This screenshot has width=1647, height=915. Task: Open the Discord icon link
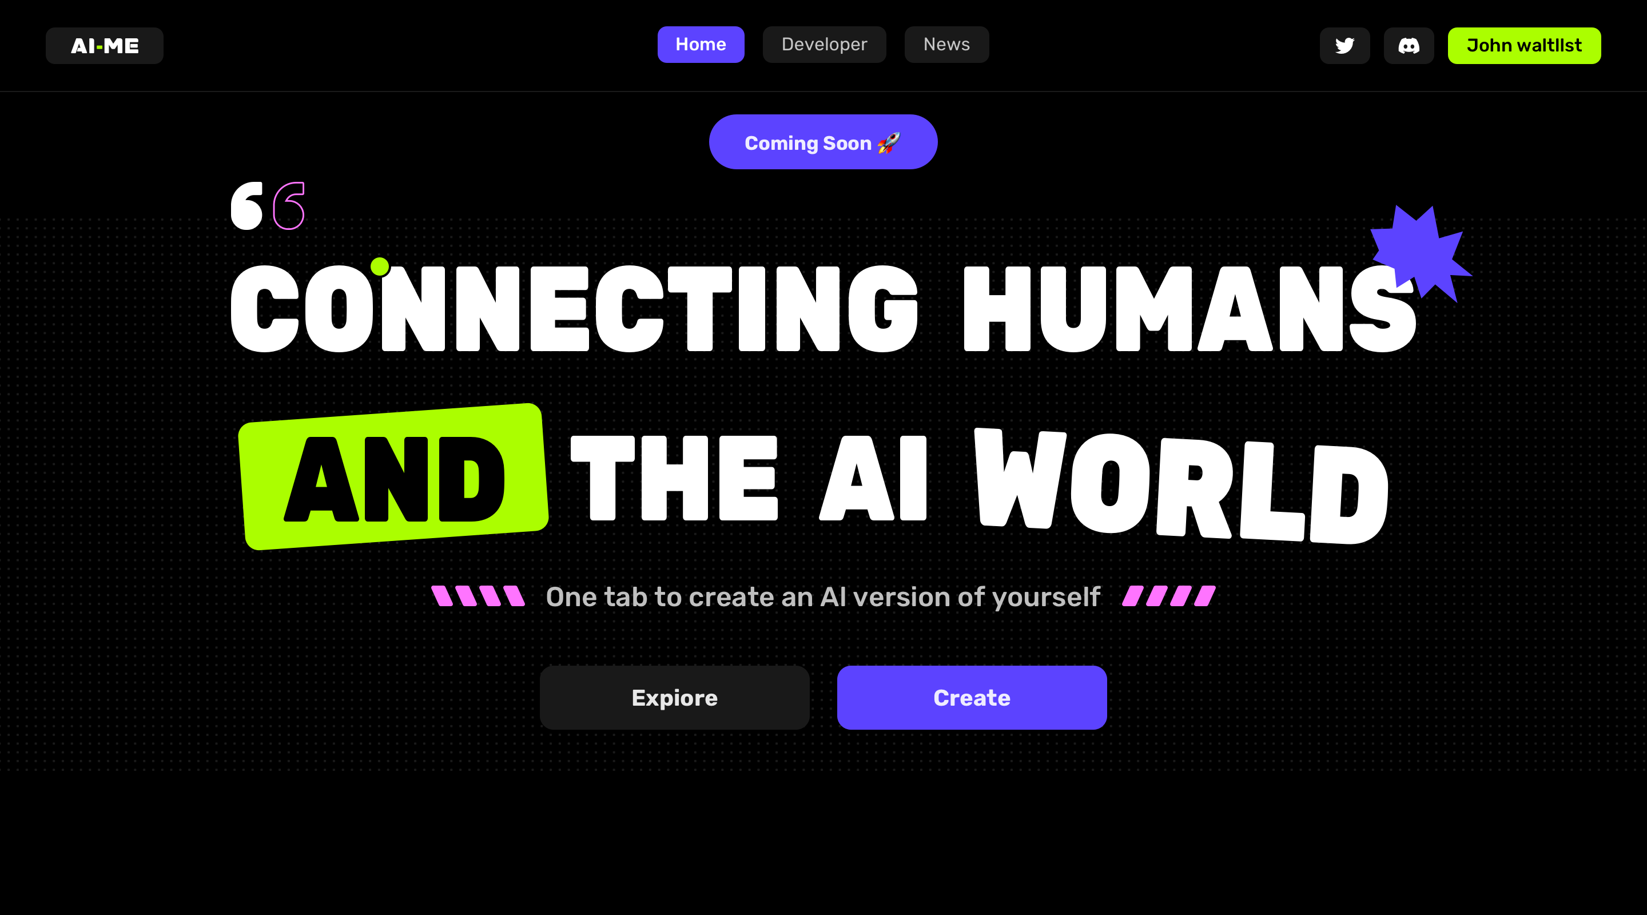click(1406, 45)
